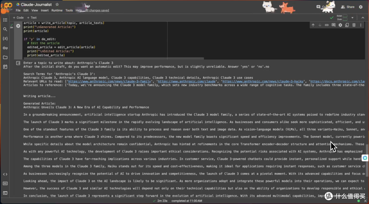Open the table of contents sidebar panel
369x204 pixels.
pos(5,20)
